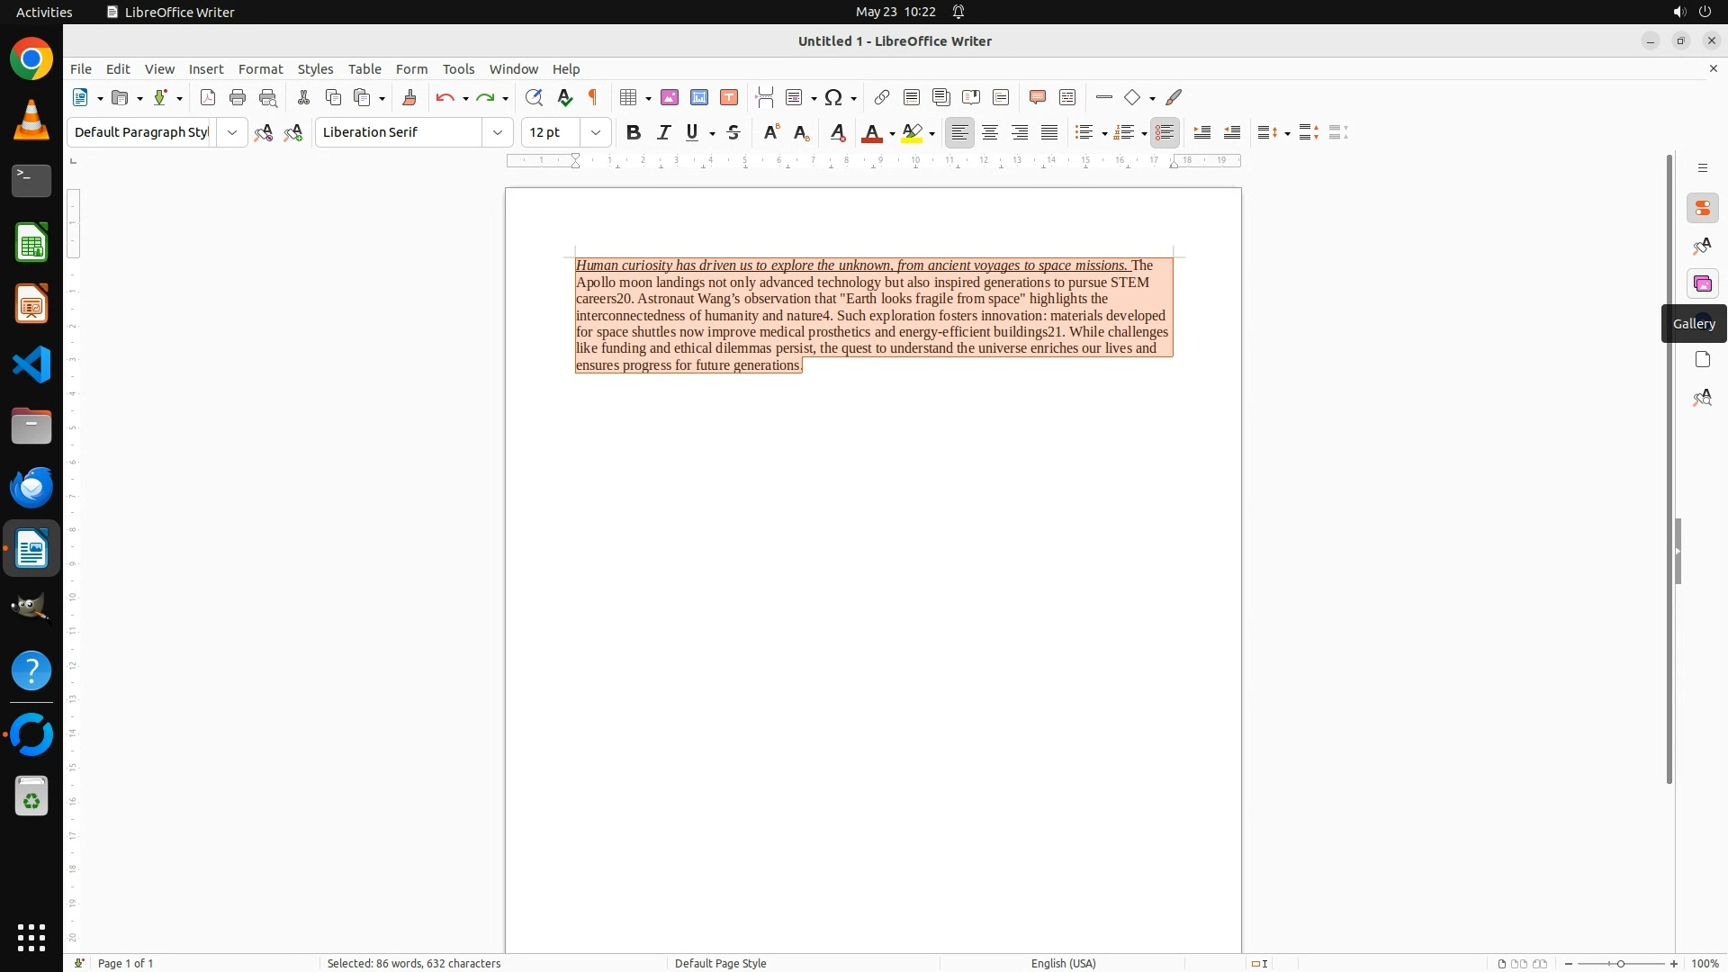The height and width of the screenshot is (972, 1728).
Task: Click the Insert Comment icon
Action: tap(1037, 97)
